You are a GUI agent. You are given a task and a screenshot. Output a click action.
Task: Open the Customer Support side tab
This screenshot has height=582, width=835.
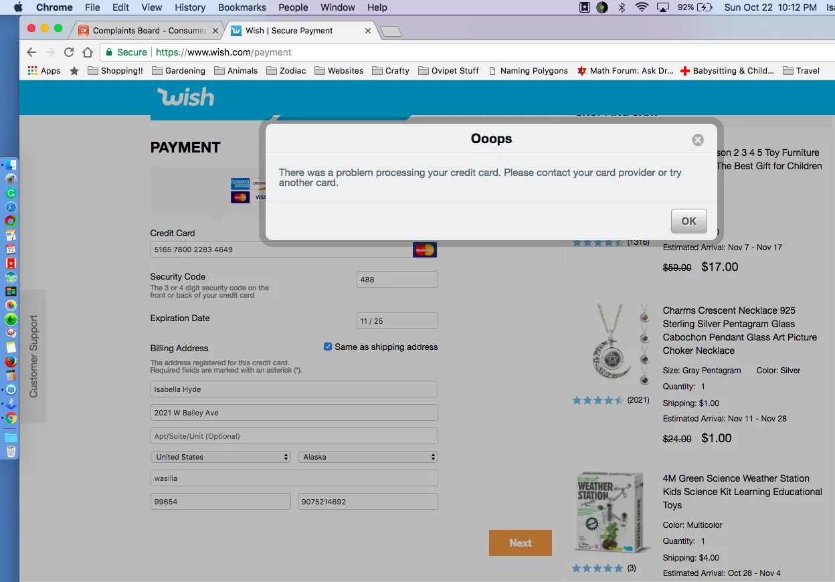coord(33,357)
